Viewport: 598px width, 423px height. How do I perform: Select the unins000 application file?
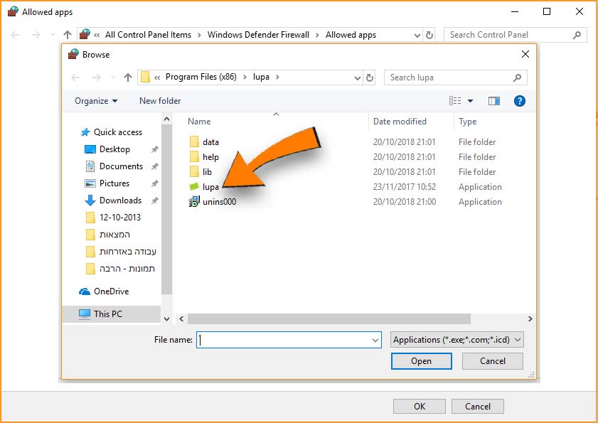pos(218,202)
